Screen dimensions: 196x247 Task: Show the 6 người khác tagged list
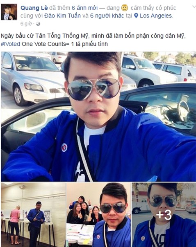(107, 16)
